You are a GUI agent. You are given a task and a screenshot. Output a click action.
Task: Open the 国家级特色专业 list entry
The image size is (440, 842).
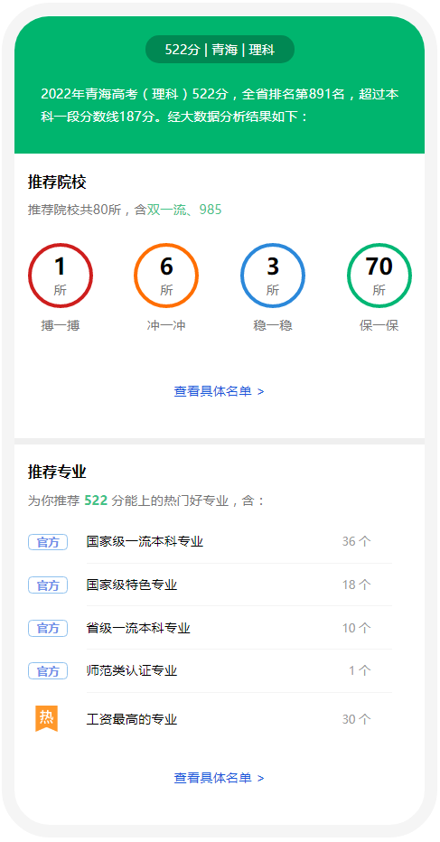(220, 585)
